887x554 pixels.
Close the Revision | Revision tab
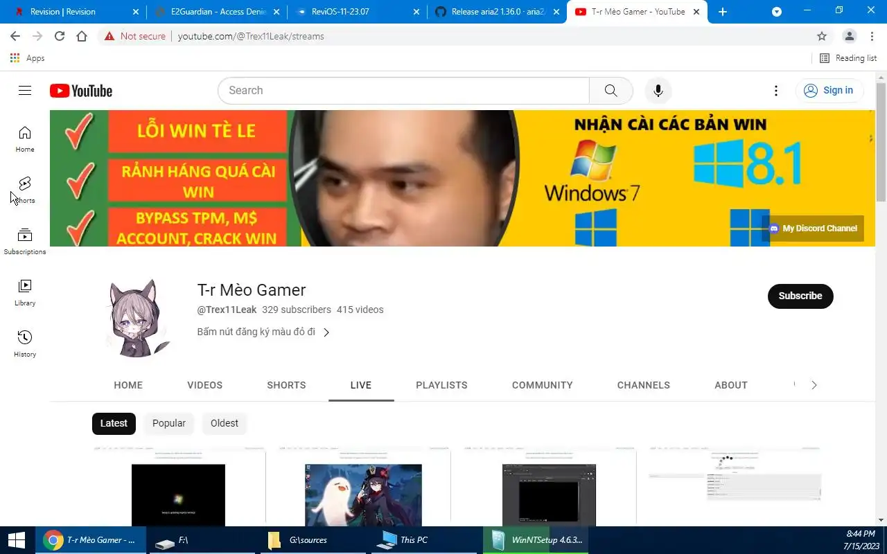pos(135,12)
